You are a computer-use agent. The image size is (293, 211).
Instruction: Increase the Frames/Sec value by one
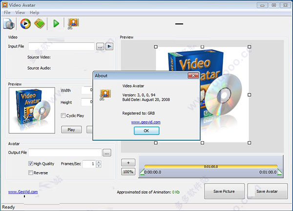99,162
